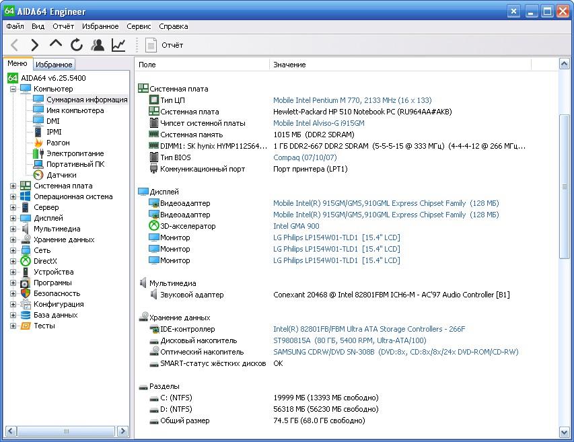
Task: Open Mobile Intel Alviso-G i915GM link
Action: point(318,123)
